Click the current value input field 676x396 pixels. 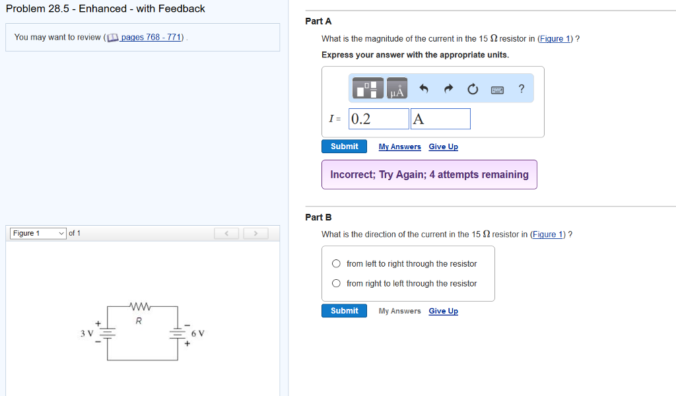click(x=378, y=119)
